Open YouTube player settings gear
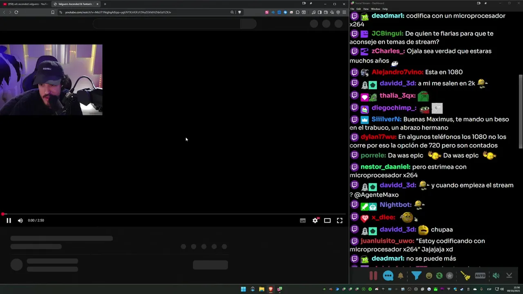This screenshot has height=294, width=523. coord(315,220)
